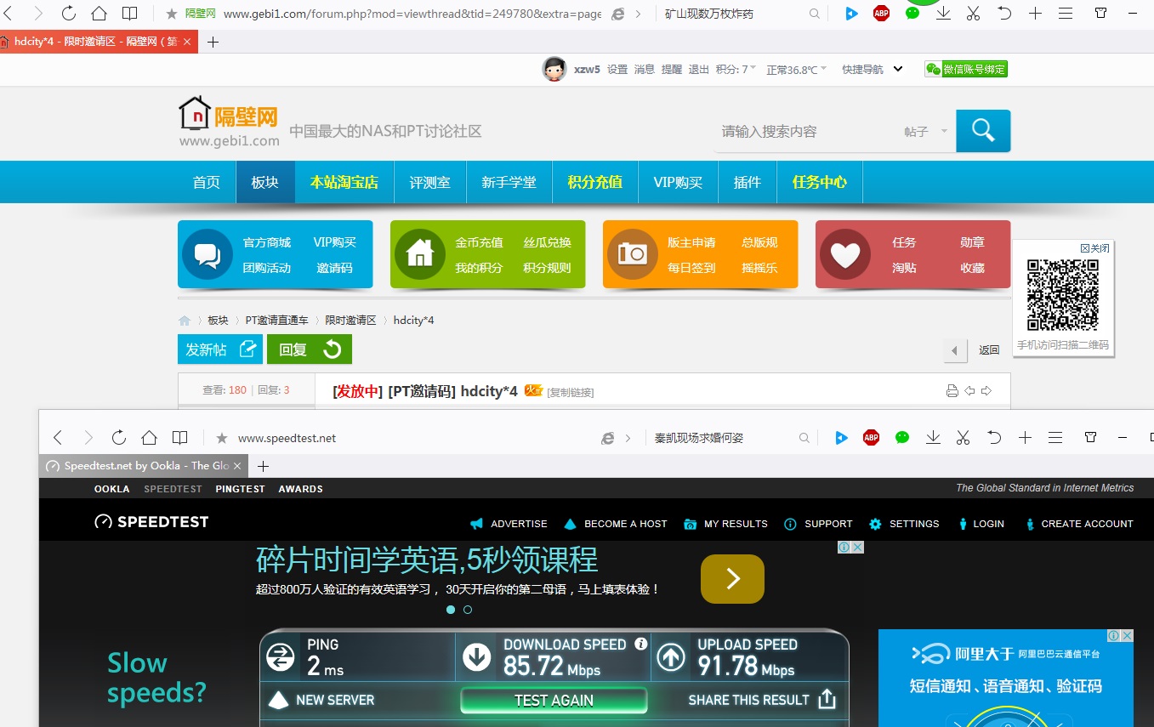Click NEW SERVER on Speedtest
Screen dimensions: 1154x727
point(321,701)
